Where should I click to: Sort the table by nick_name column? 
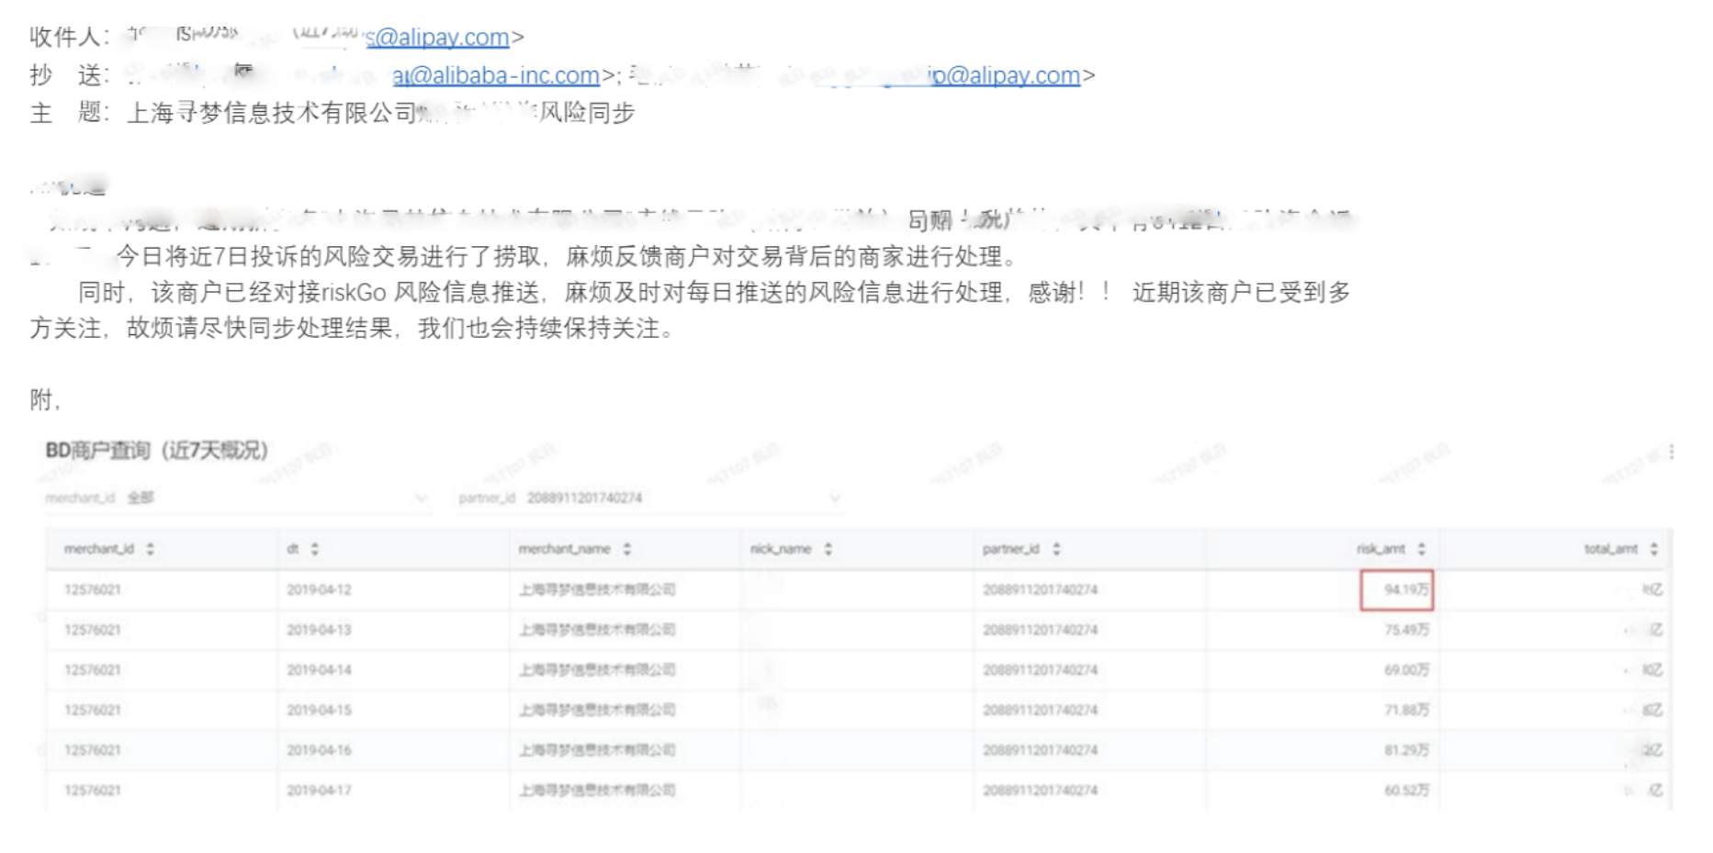tap(828, 549)
